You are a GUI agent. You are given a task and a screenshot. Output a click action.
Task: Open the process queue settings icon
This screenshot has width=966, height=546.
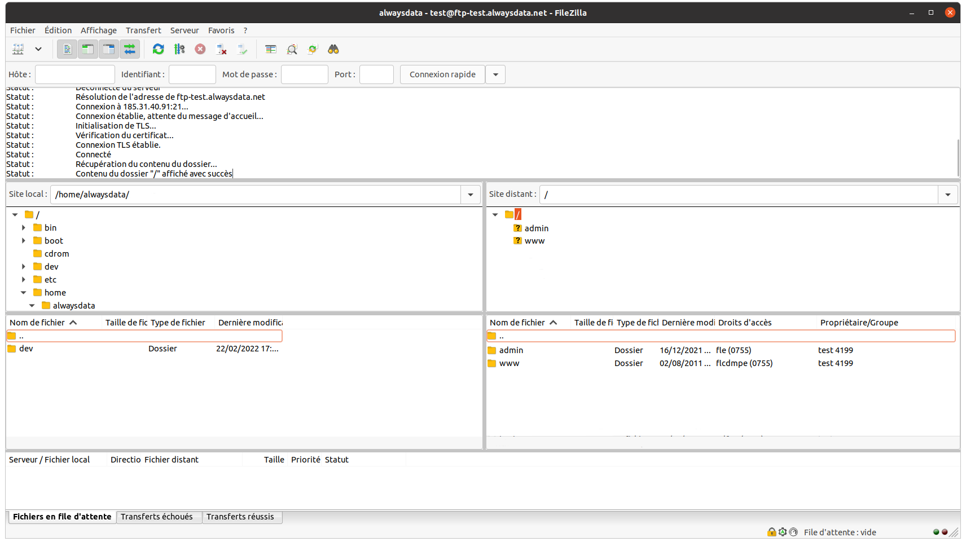click(x=179, y=50)
